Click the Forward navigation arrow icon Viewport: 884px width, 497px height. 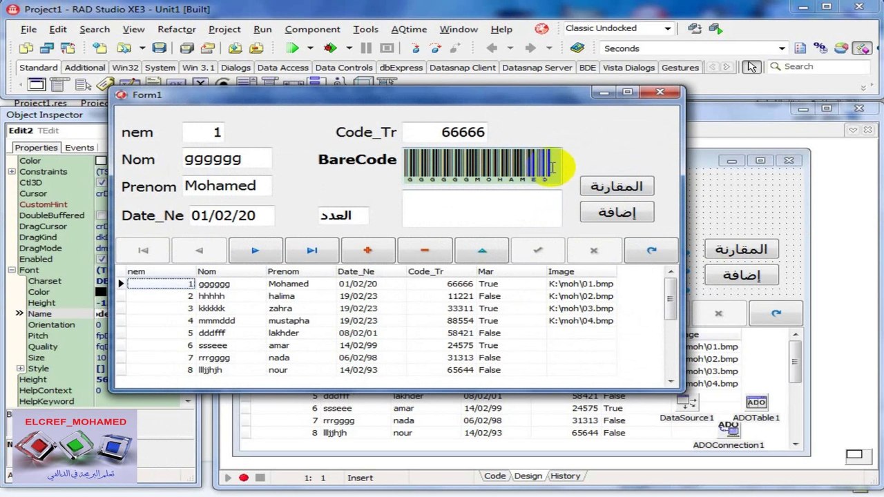[530, 48]
